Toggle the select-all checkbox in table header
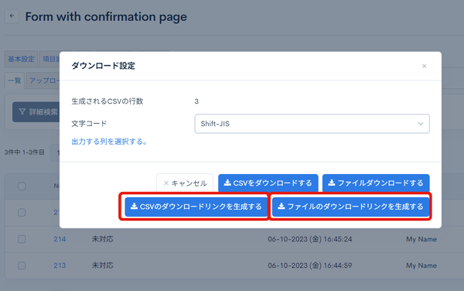The height and width of the screenshot is (291, 464). [22, 187]
